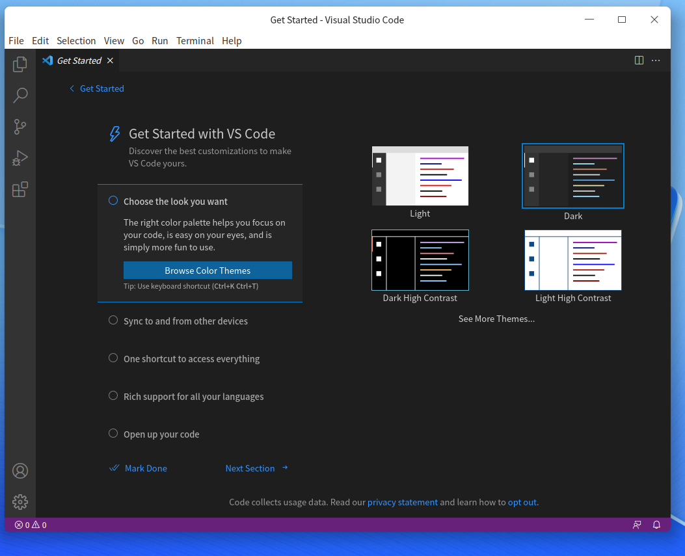Go back via the 'Get Started' chevron link
685x556 pixels.
[x=96, y=88]
